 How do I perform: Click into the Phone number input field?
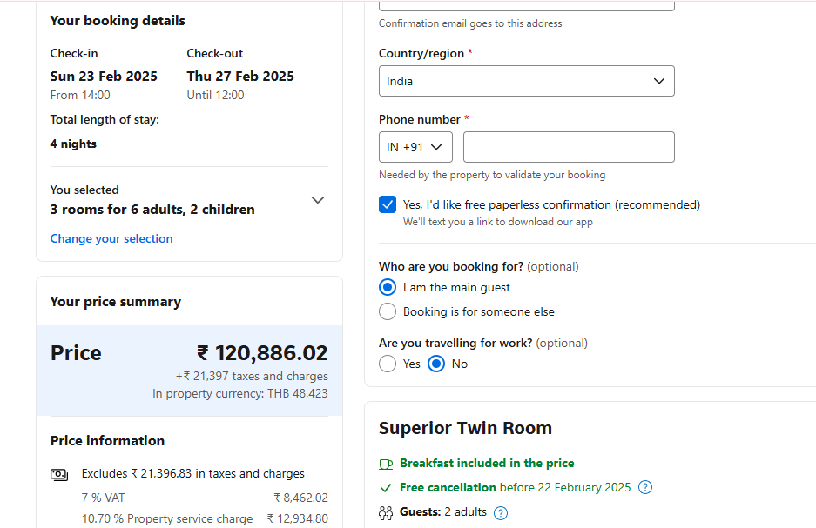(x=569, y=147)
